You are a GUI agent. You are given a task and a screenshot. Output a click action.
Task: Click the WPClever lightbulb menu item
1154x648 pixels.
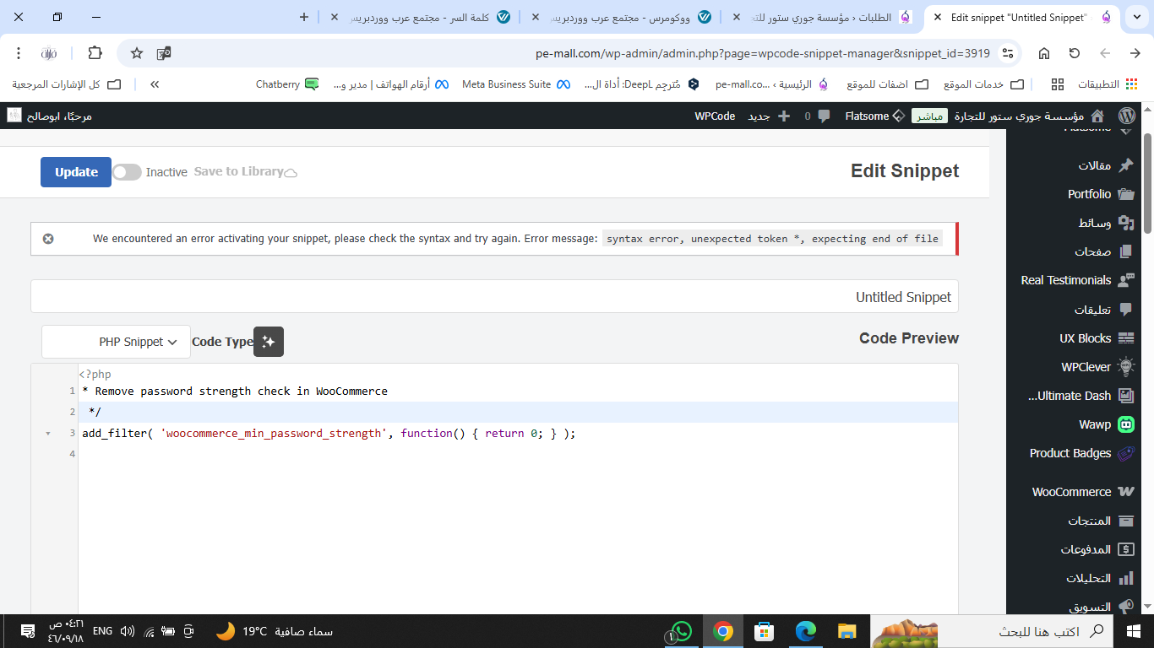coord(1096,367)
